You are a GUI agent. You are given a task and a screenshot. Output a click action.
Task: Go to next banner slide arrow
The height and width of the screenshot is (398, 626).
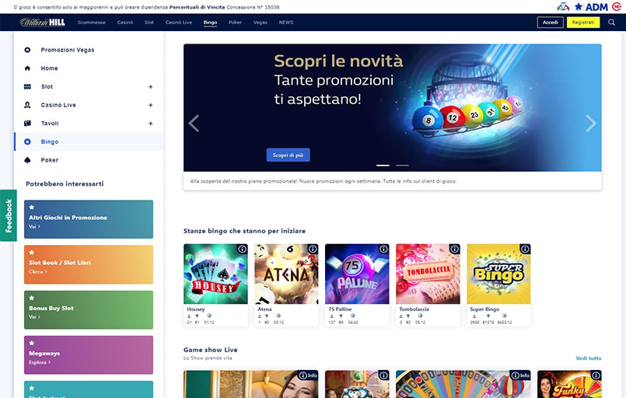coord(590,124)
